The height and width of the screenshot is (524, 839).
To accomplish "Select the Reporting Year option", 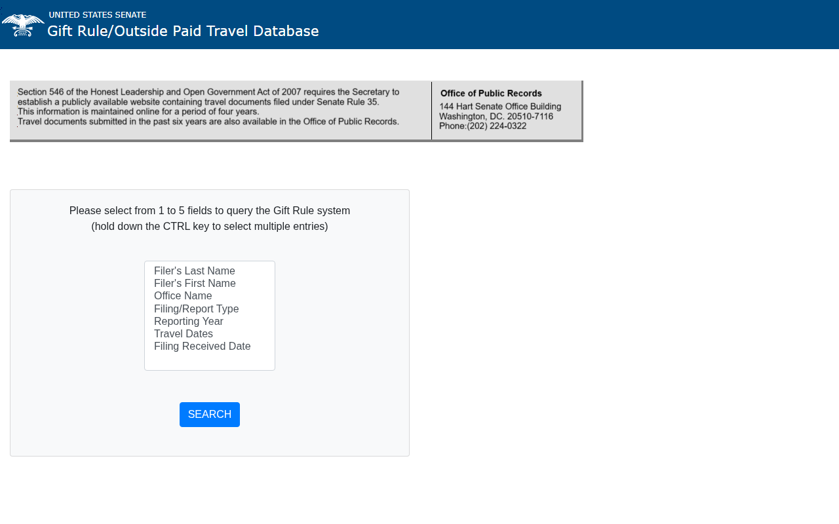I will pyautogui.click(x=189, y=322).
